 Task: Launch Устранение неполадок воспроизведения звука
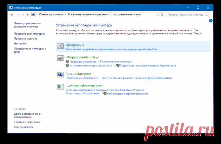pos(148,66)
